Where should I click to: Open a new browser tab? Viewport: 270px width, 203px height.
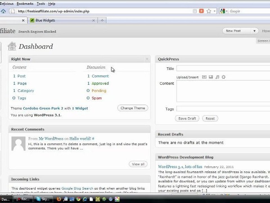tap(102, 20)
